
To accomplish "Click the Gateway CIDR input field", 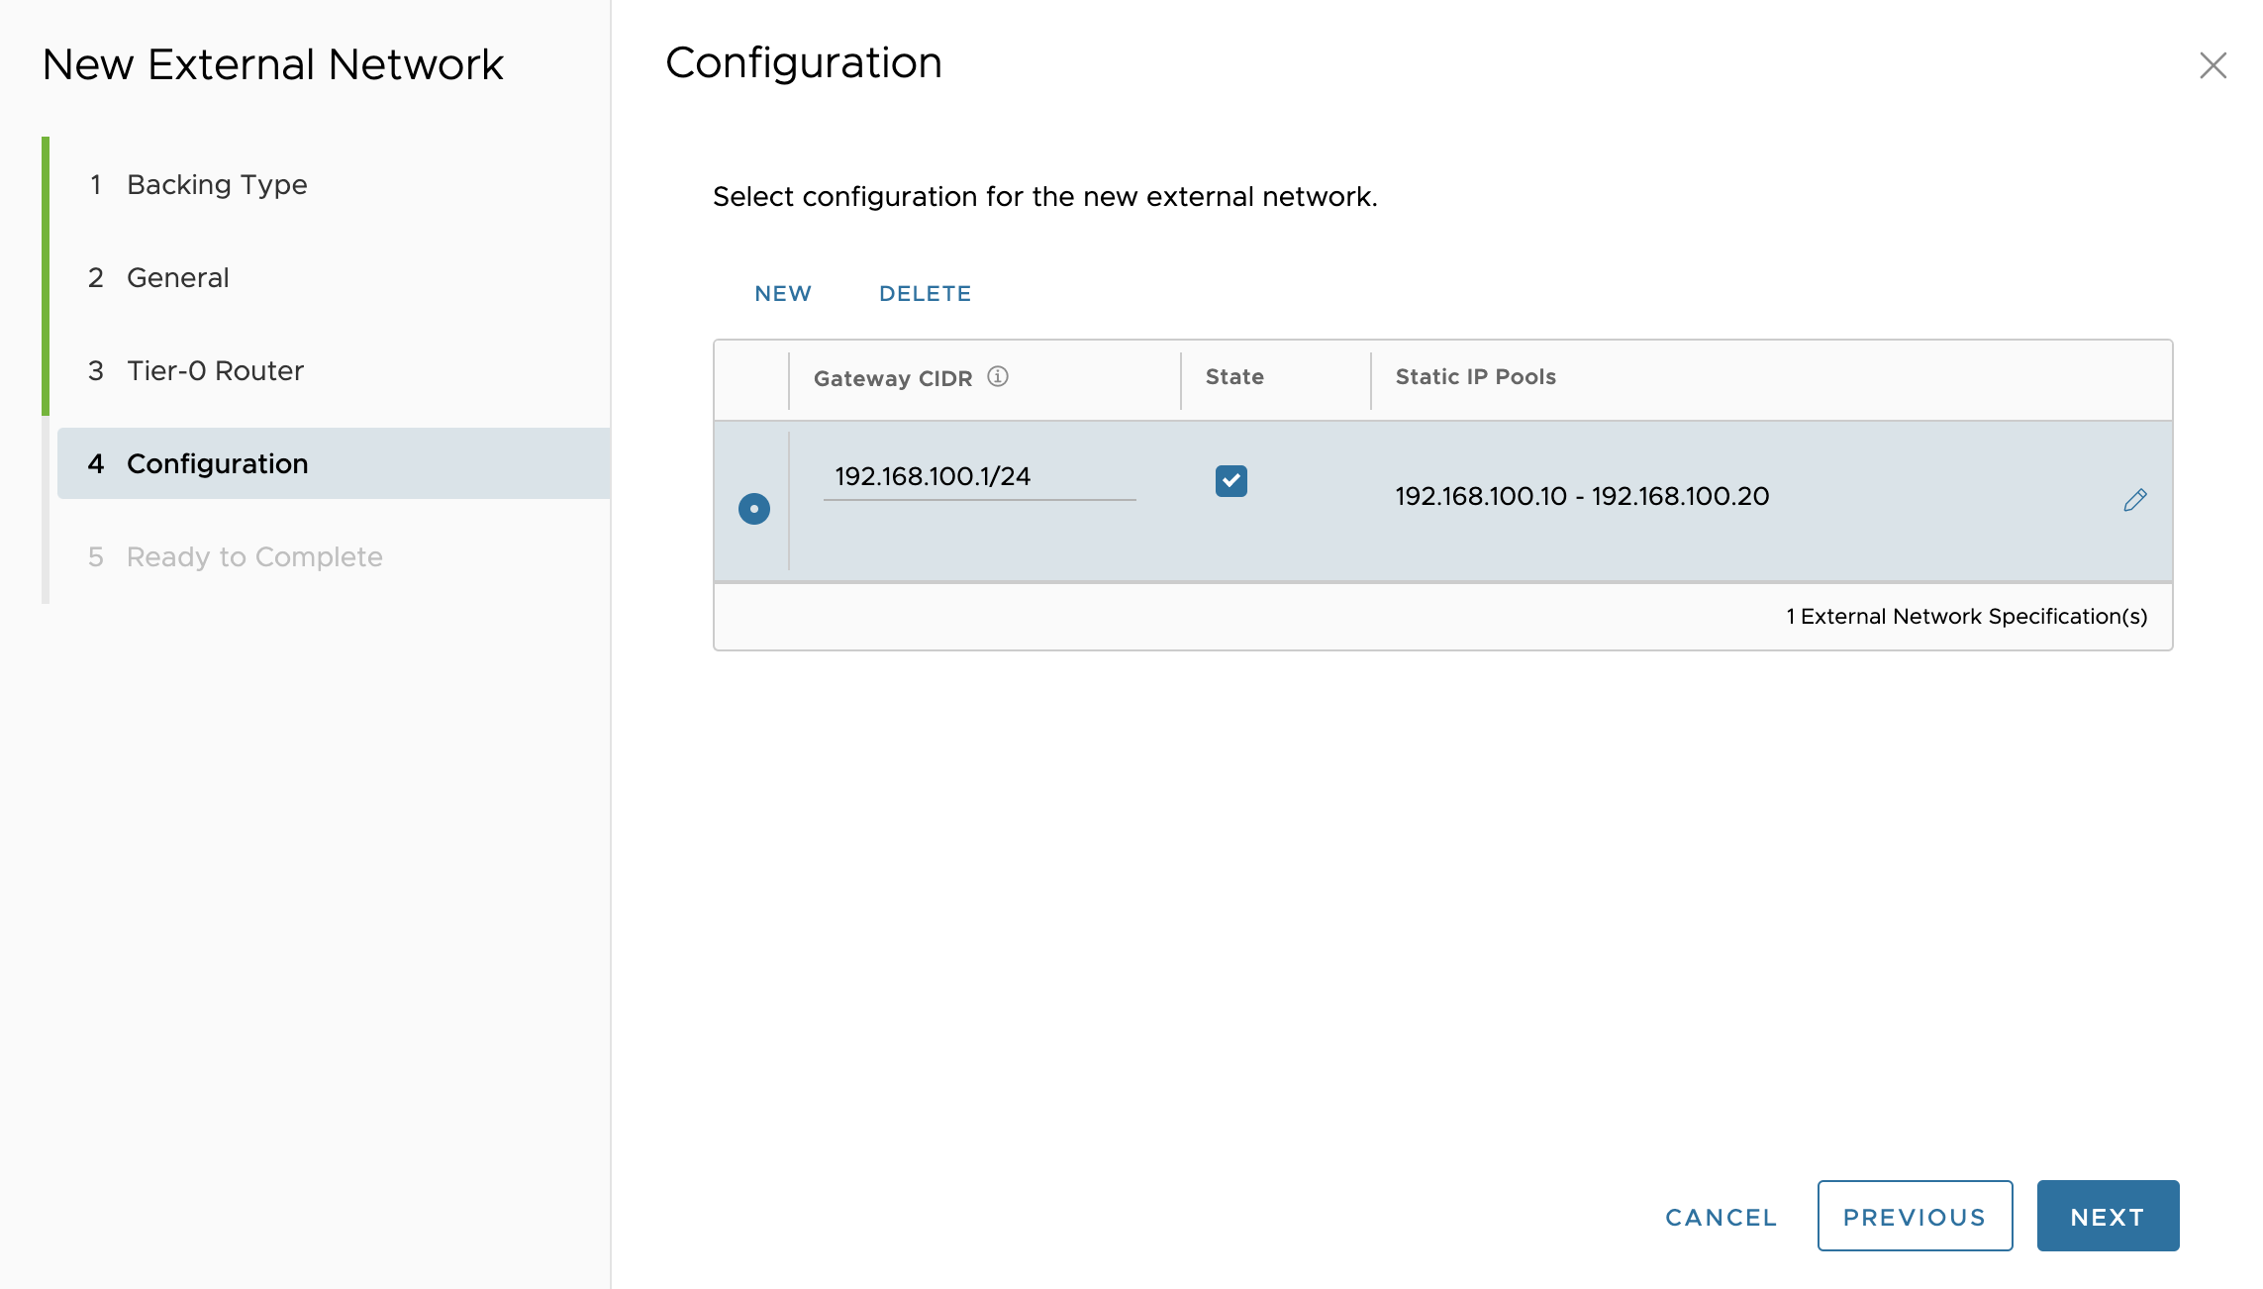I will pyautogui.click(x=978, y=477).
